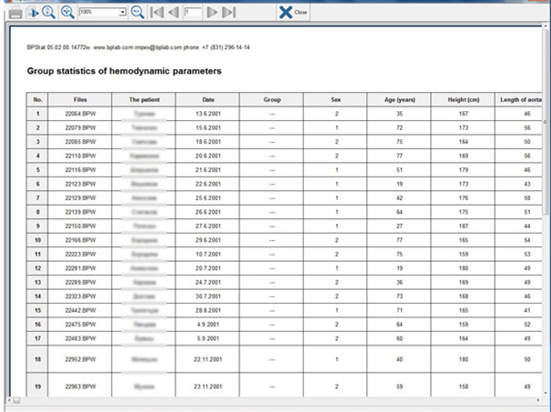Click the Age (years) column header
This screenshot has height=412, width=551.
(x=399, y=99)
